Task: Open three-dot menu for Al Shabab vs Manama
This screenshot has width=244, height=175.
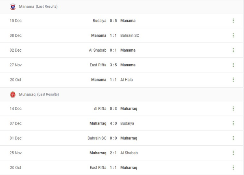Action: [233, 50]
